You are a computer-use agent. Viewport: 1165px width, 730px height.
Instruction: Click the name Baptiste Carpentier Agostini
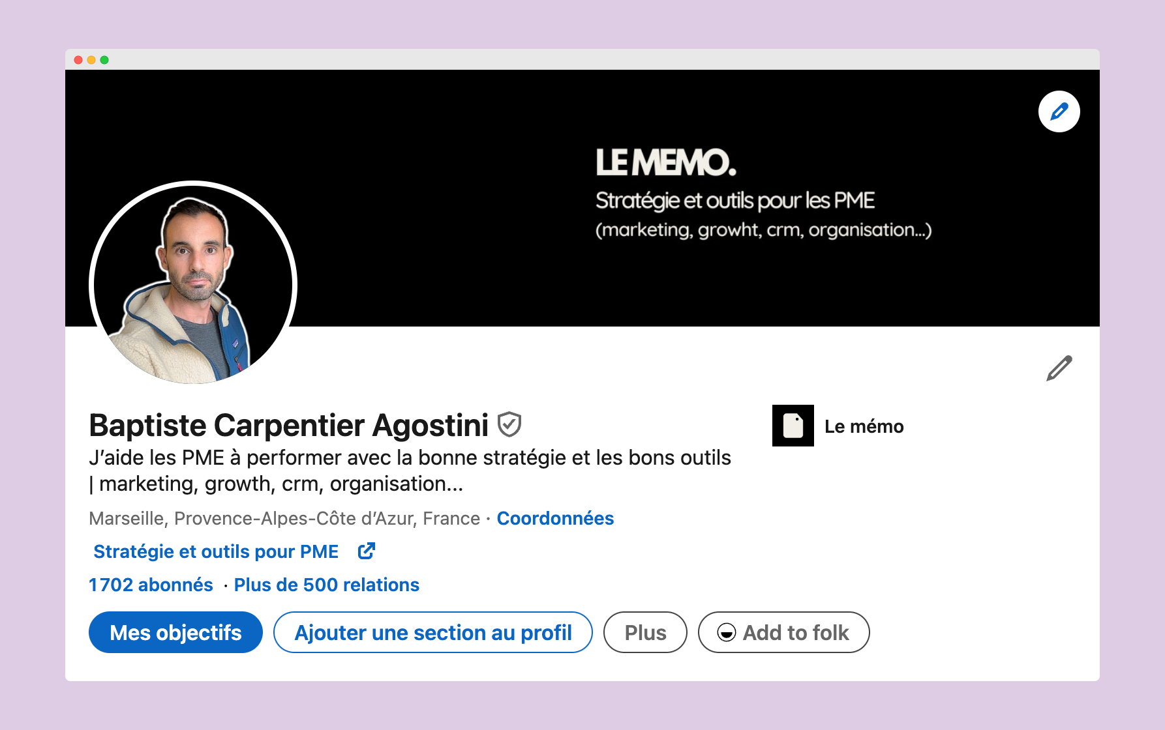point(288,425)
